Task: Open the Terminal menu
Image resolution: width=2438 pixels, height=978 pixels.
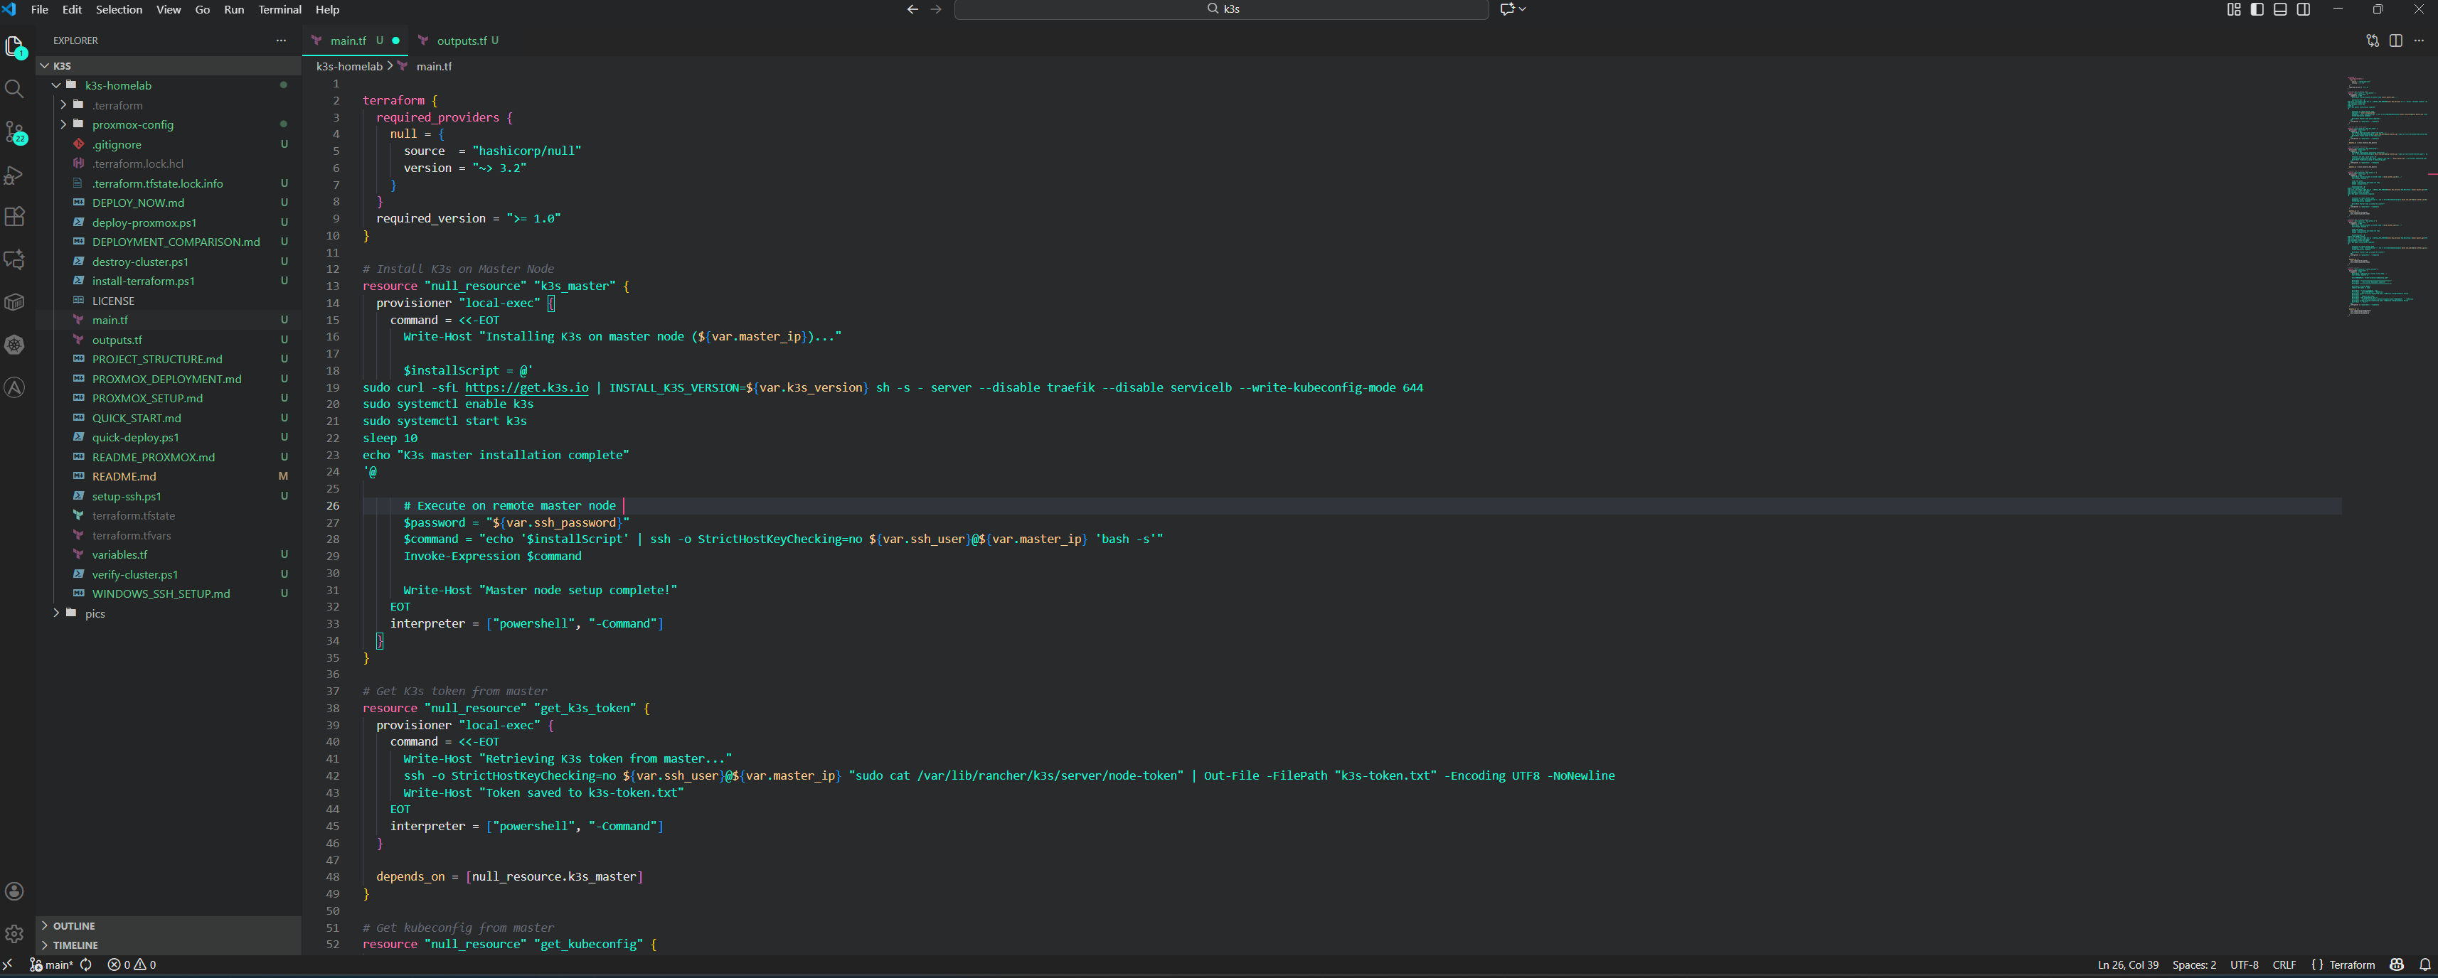Action: [280, 9]
